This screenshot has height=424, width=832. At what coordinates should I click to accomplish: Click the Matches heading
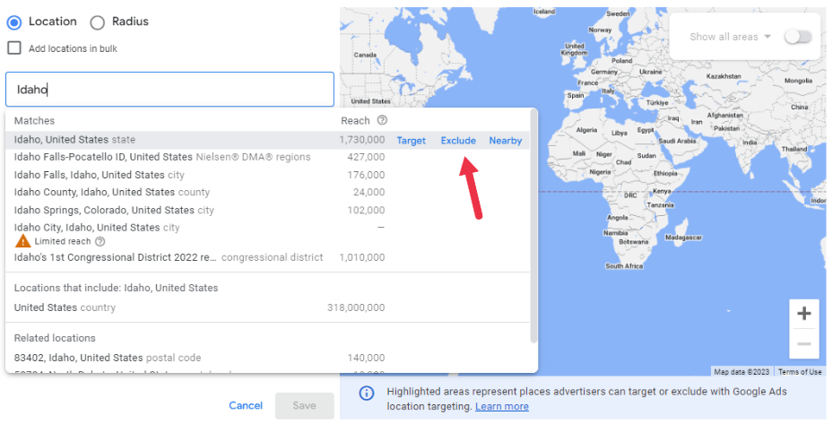coord(34,121)
